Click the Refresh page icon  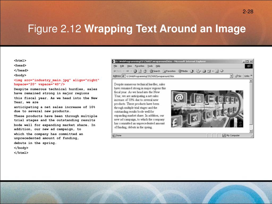tap(140, 71)
